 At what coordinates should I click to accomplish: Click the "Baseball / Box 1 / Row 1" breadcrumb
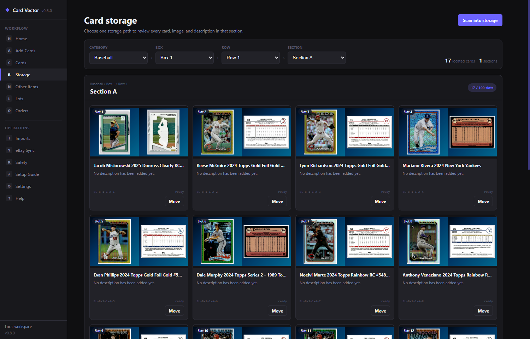(x=109, y=84)
